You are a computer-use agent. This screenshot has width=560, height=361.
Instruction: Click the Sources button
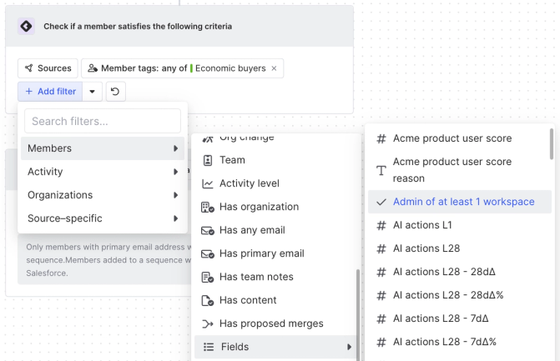(x=48, y=68)
